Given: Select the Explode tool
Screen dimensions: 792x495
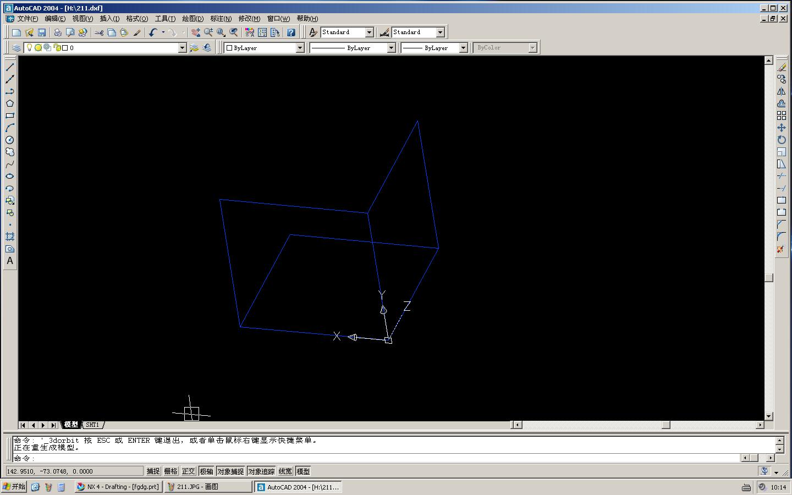Looking at the screenshot, I should click(x=782, y=249).
